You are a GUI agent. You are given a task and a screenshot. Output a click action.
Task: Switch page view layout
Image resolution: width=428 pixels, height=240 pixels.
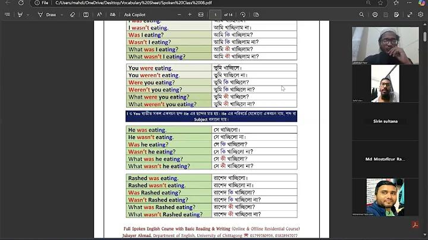point(256,15)
